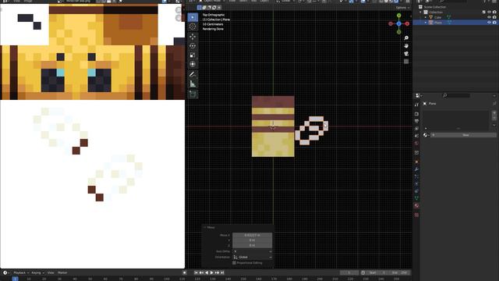The height and width of the screenshot is (281, 499).
Task: Open timeline editor type dropdown
Action: 5,272
